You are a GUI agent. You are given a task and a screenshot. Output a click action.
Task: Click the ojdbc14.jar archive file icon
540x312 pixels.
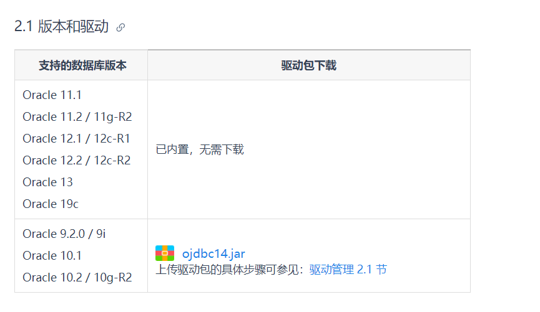tap(165, 253)
